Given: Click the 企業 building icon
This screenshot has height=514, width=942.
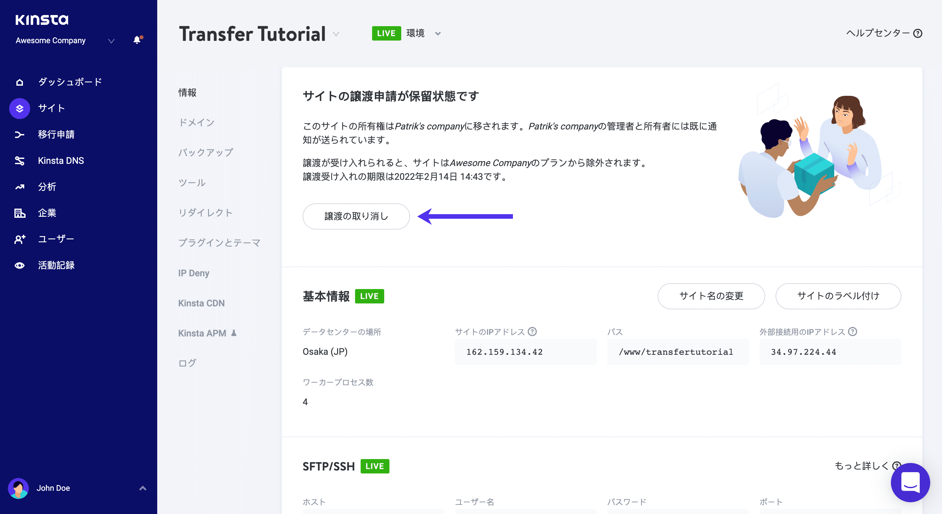Looking at the screenshot, I should tap(20, 213).
